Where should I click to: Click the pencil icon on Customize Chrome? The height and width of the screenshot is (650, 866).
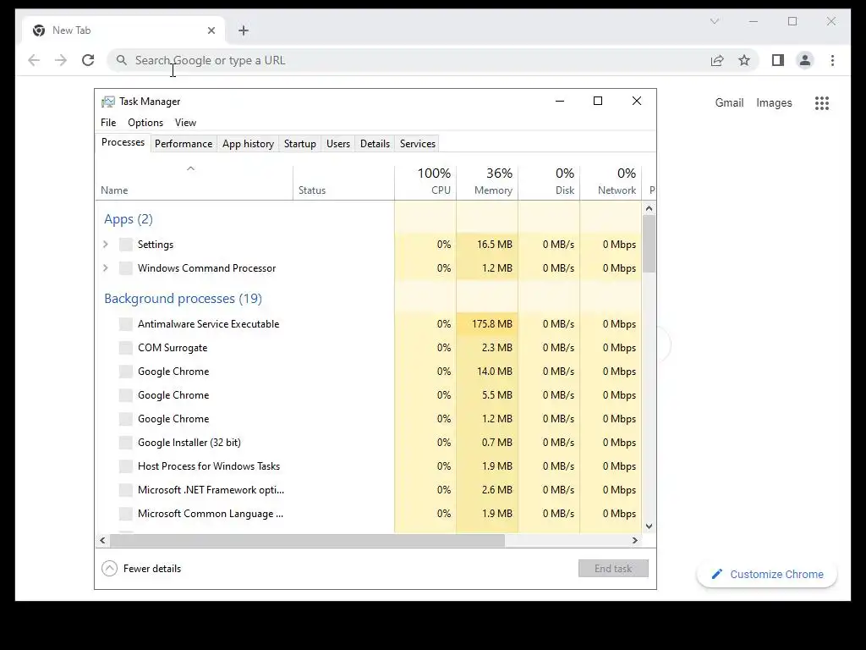click(717, 575)
